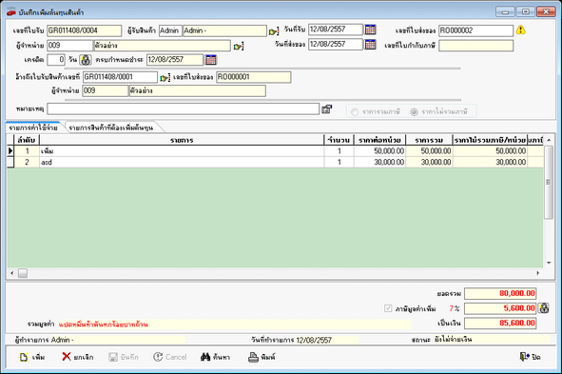Open calendar for ครบกำหนดชำระ date

[x=211, y=60]
